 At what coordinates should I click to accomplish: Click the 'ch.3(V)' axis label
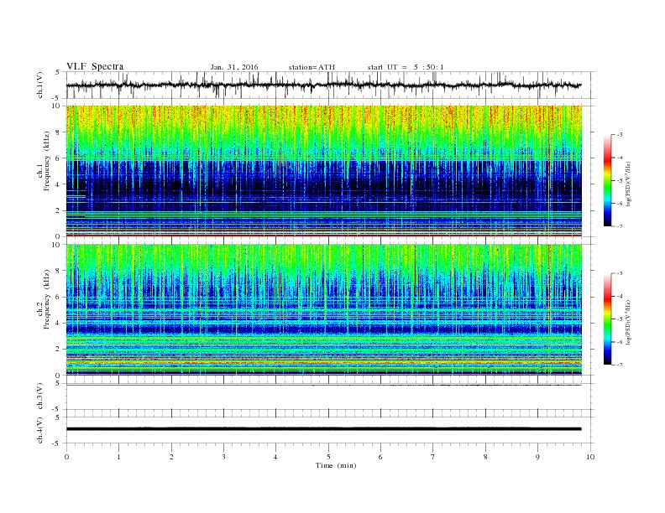40,396
